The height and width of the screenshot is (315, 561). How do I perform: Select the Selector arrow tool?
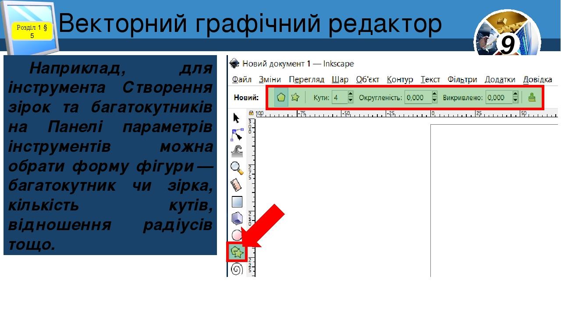pyautogui.click(x=237, y=119)
